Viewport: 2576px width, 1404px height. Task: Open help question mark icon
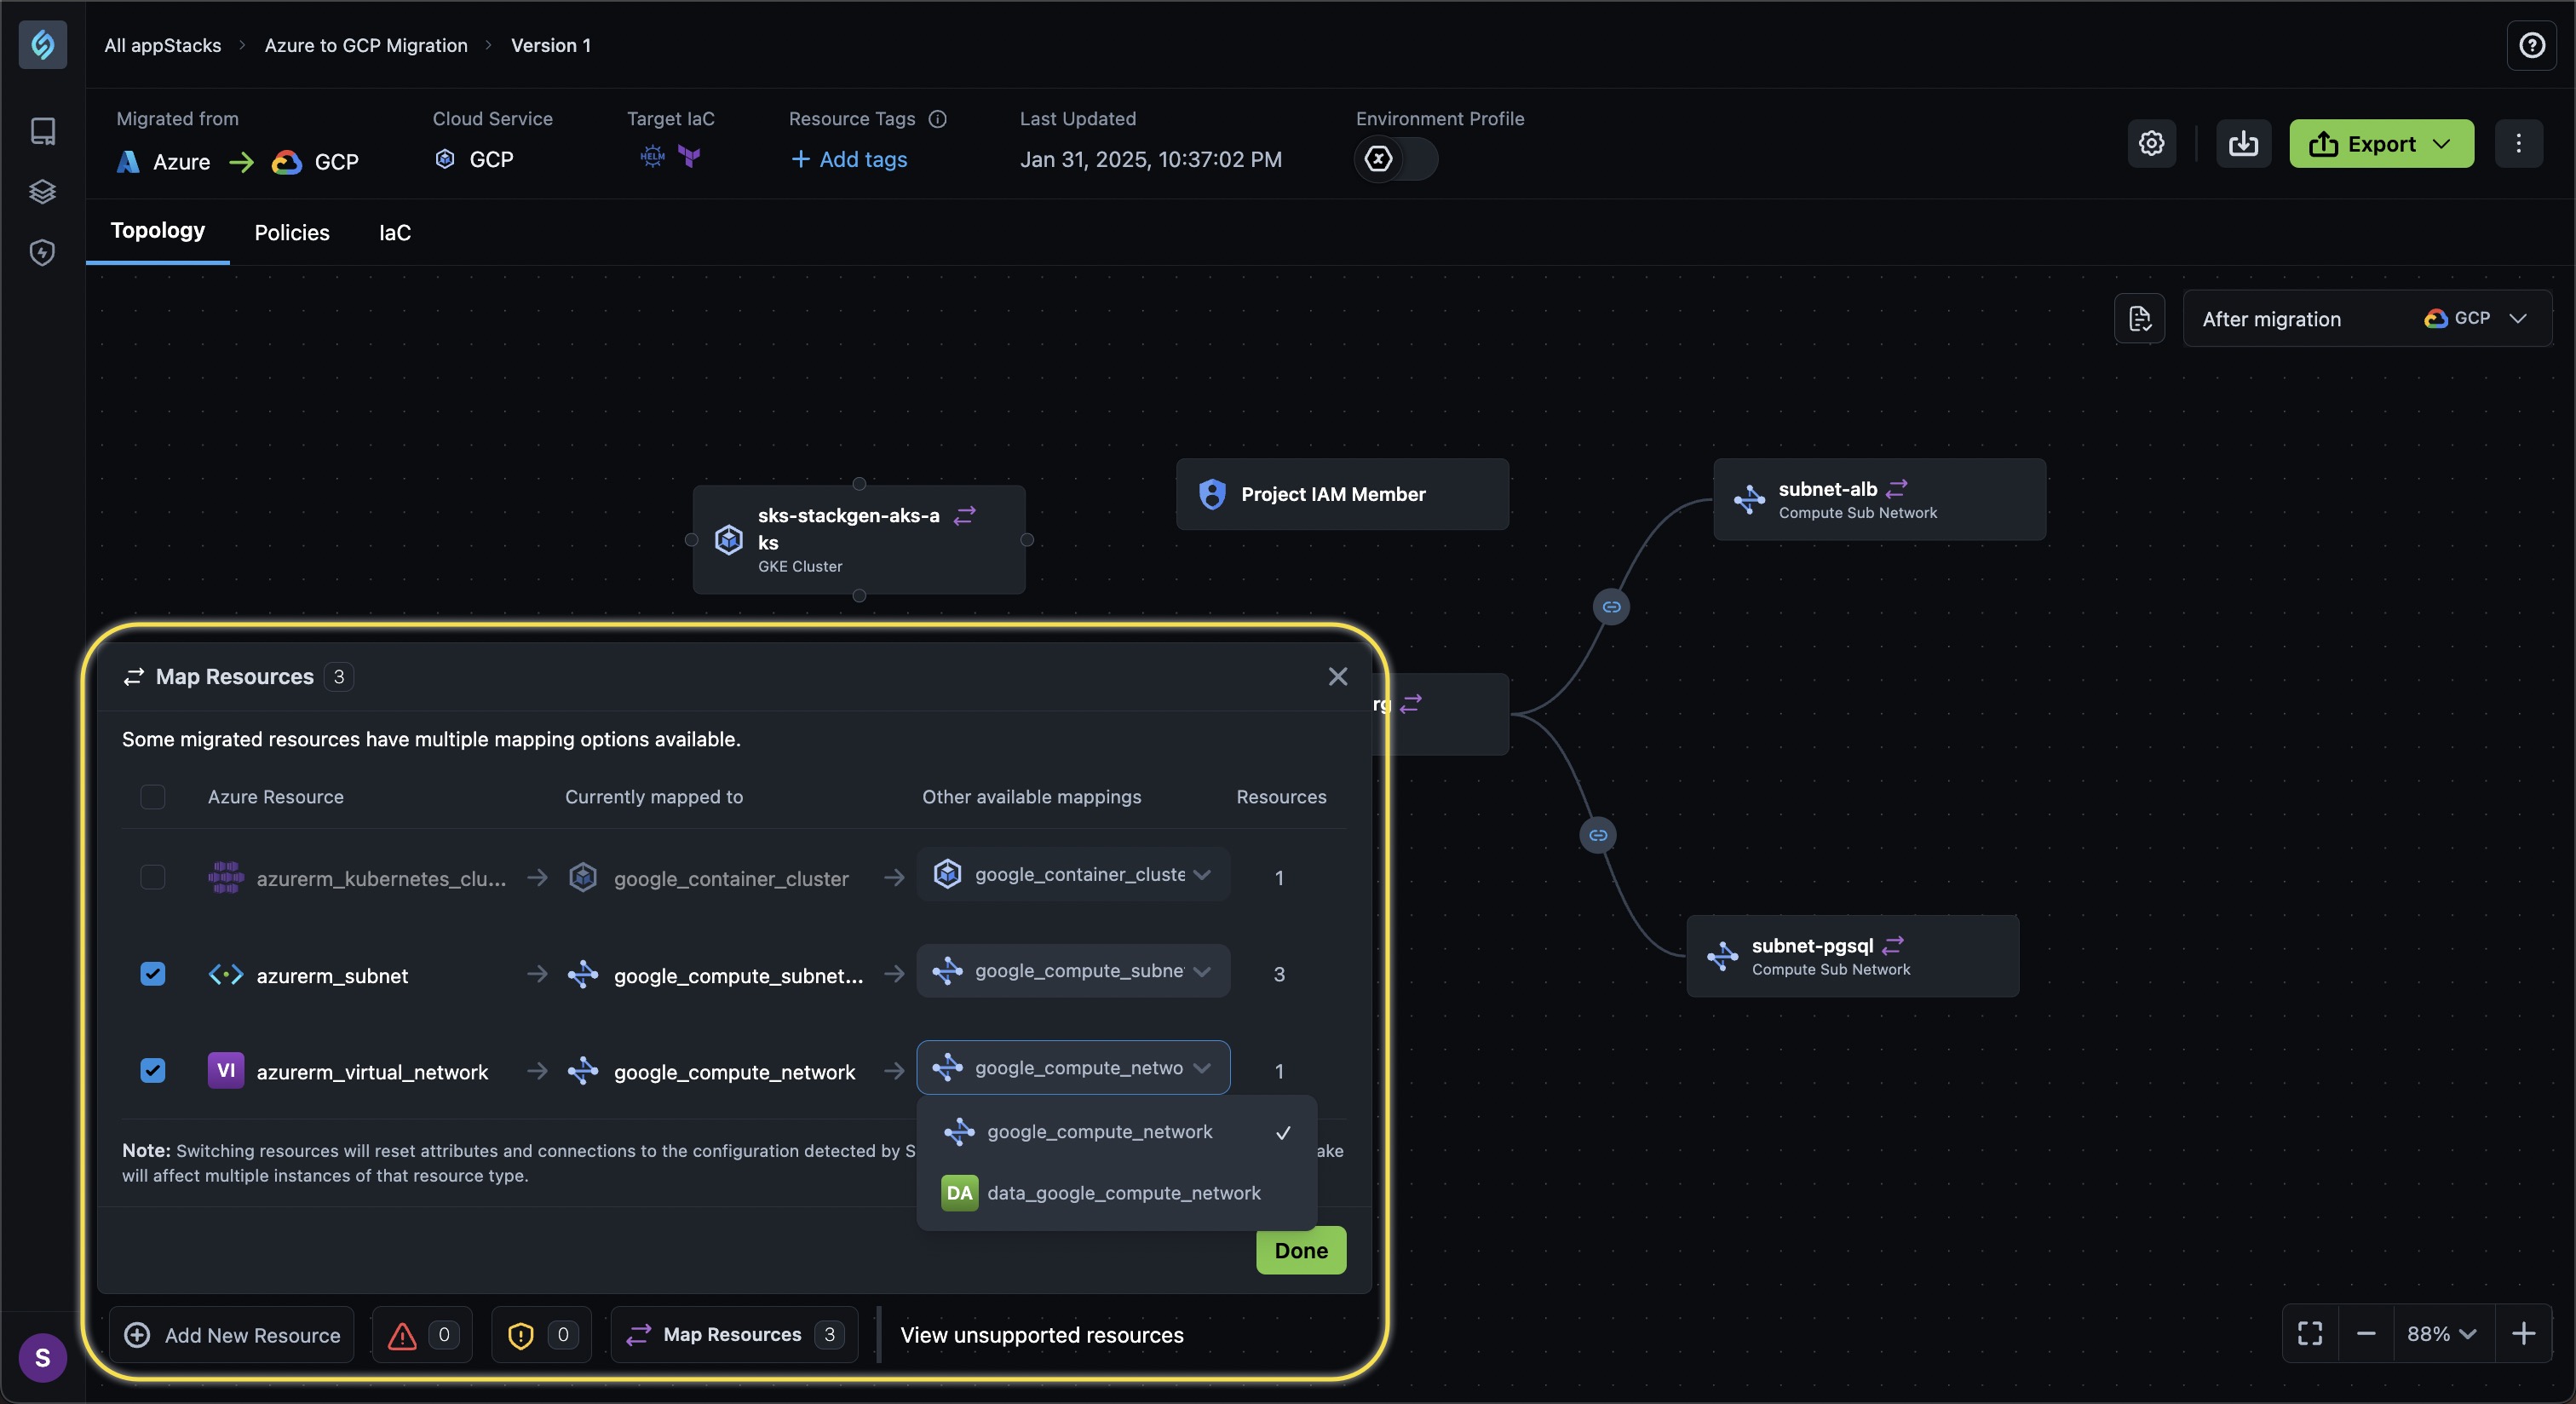click(2531, 45)
